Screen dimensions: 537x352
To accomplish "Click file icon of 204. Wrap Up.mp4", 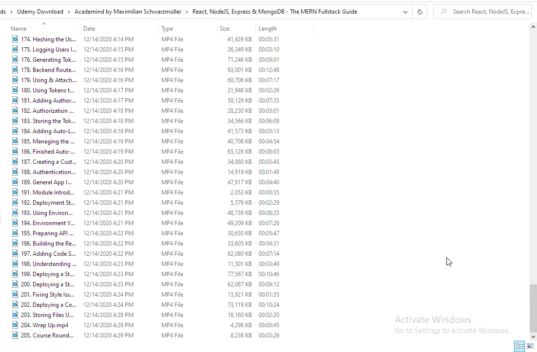I will coord(15,325).
